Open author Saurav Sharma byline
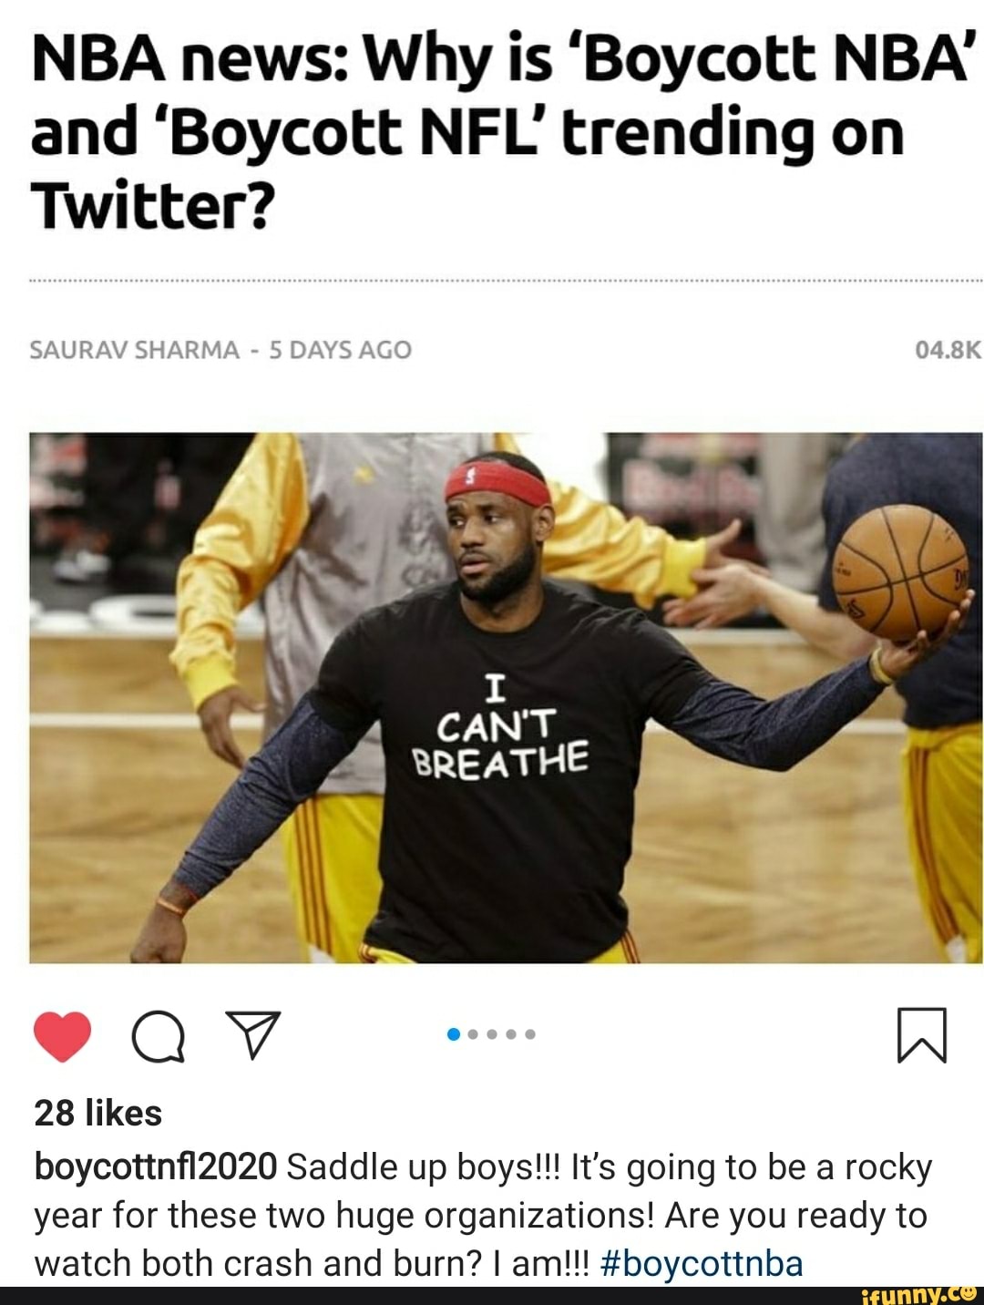The width and height of the screenshot is (984, 1305). 134,350
